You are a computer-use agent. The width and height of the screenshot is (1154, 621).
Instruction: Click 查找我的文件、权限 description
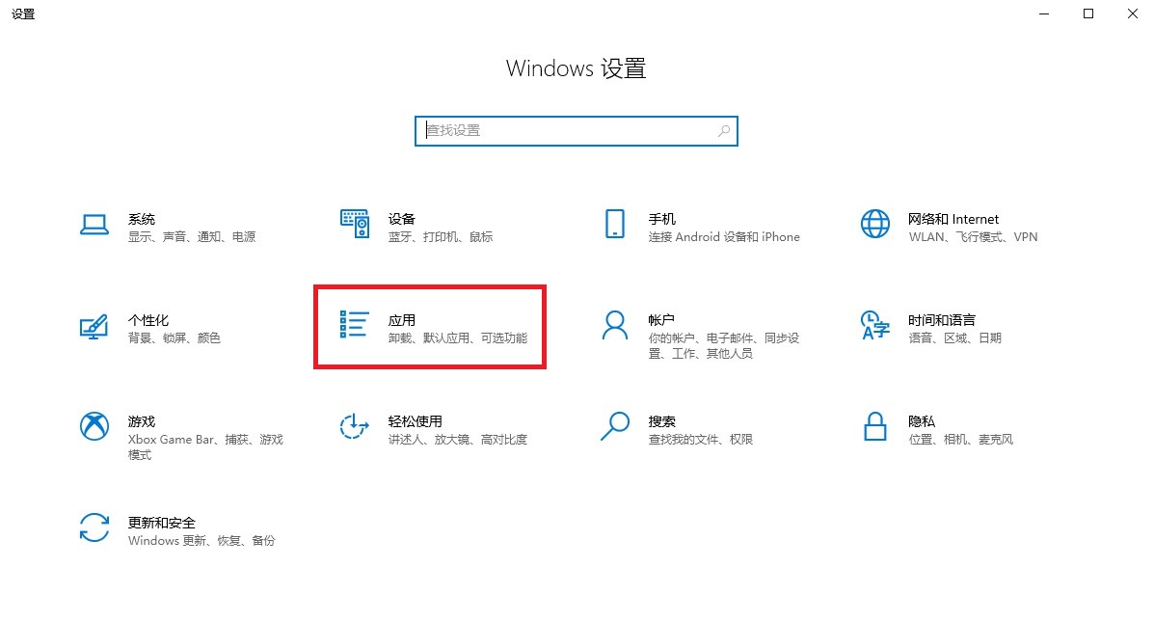[x=701, y=440]
